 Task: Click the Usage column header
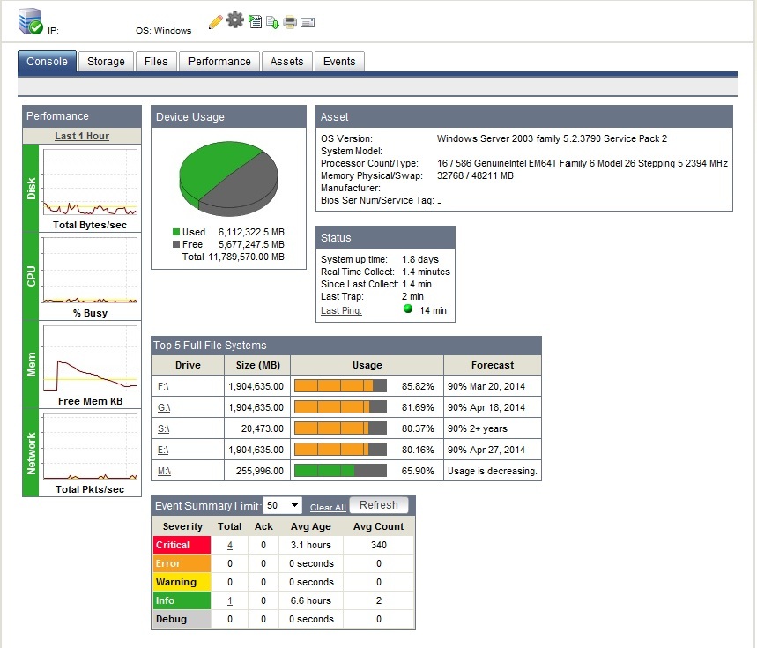367,365
